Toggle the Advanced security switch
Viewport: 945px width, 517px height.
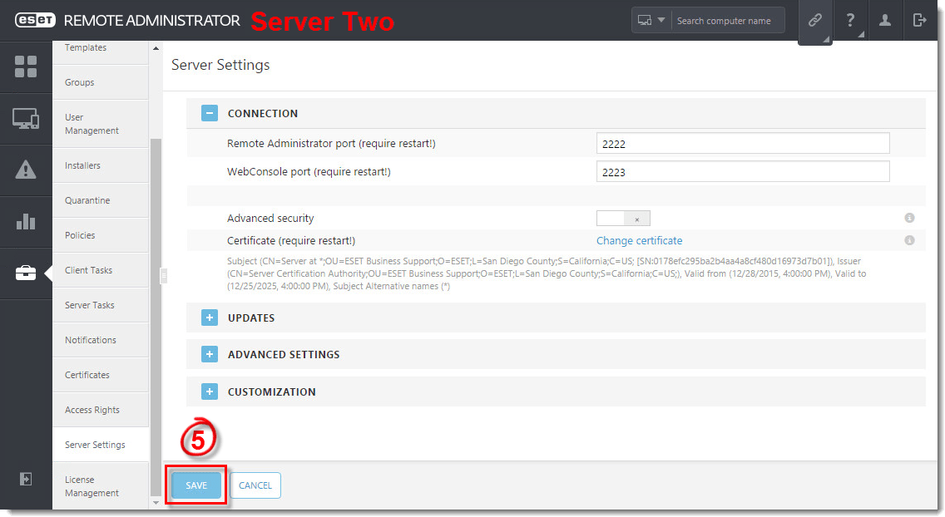click(x=623, y=219)
